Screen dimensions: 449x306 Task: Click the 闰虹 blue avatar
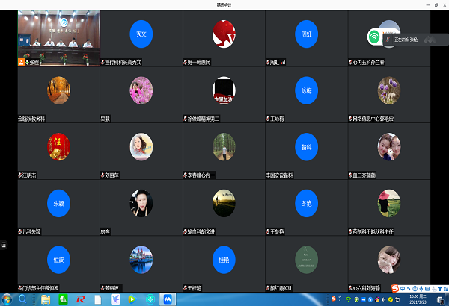pyautogui.click(x=305, y=34)
